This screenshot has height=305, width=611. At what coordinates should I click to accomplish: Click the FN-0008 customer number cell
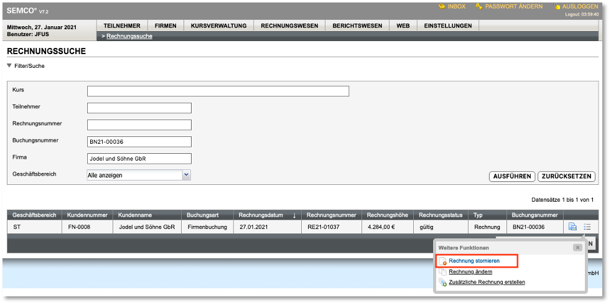coord(87,227)
